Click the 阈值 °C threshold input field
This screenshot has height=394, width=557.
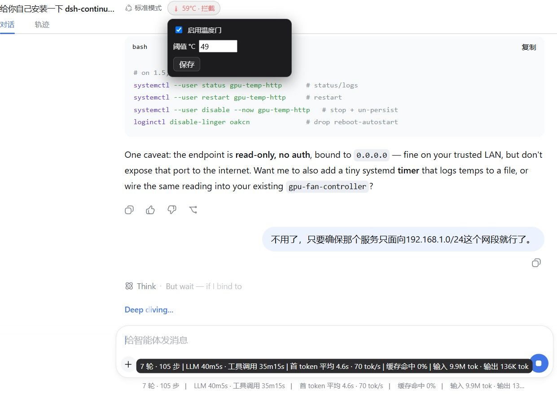[x=218, y=46]
